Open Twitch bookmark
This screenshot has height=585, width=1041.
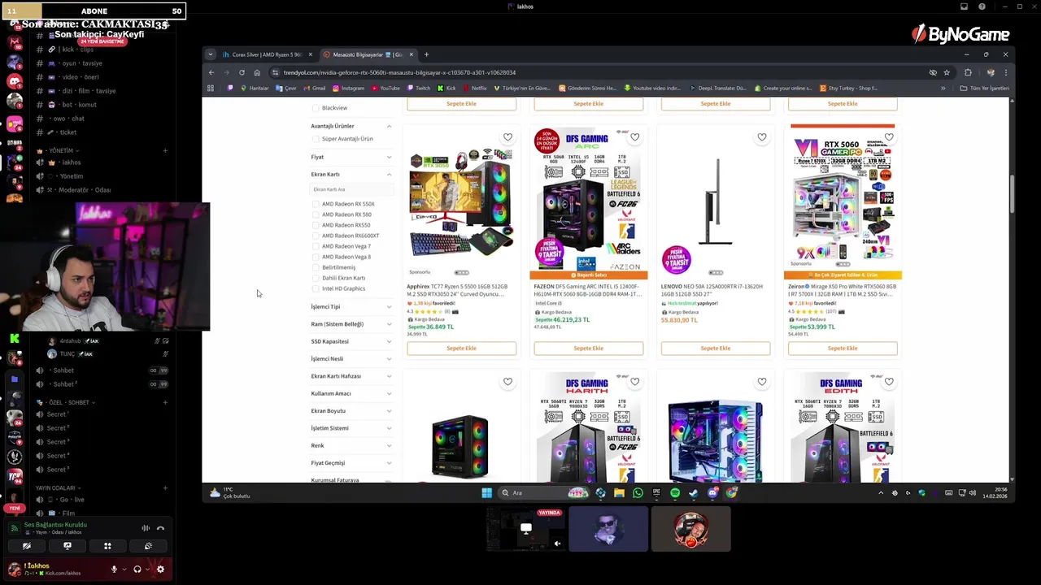point(419,88)
